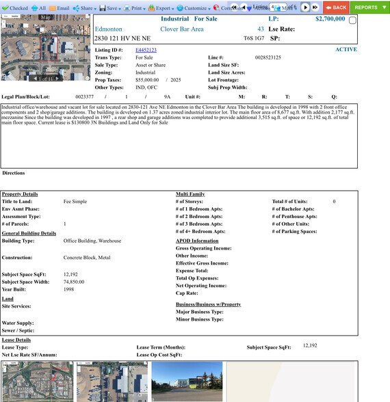Go to next listing arrow
The width and height of the screenshot is (390, 402).
305,8
